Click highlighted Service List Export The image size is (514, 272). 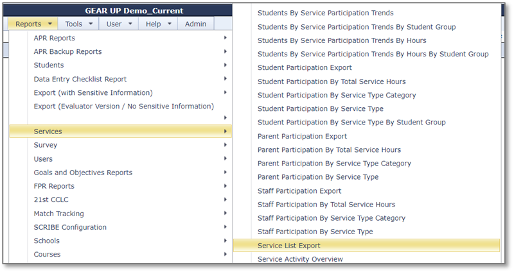tap(366, 246)
